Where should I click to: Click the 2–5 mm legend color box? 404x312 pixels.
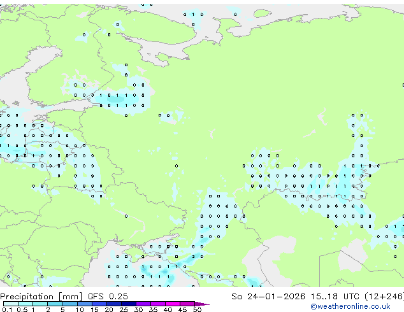point(55,304)
